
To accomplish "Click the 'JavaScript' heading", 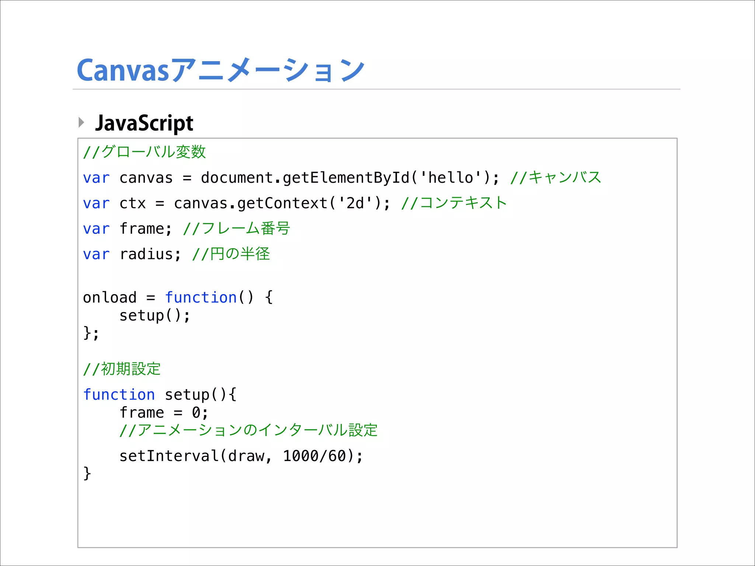I will point(144,123).
